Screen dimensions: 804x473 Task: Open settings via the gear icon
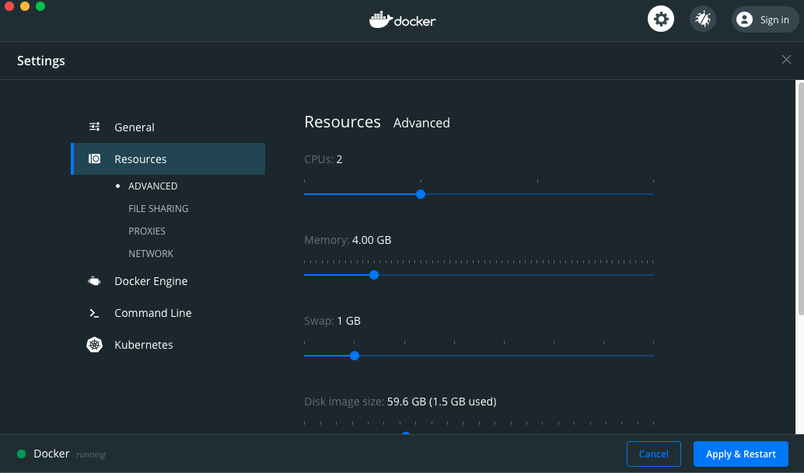tap(660, 19)
